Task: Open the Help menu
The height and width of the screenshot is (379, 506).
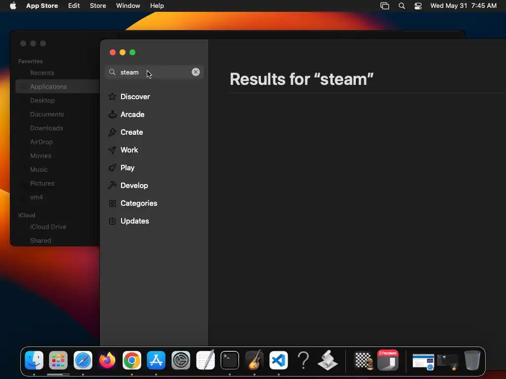Action: [x=157, y=6]
